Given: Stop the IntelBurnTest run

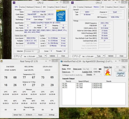Looking at the screenshot, I should (124, 67).
